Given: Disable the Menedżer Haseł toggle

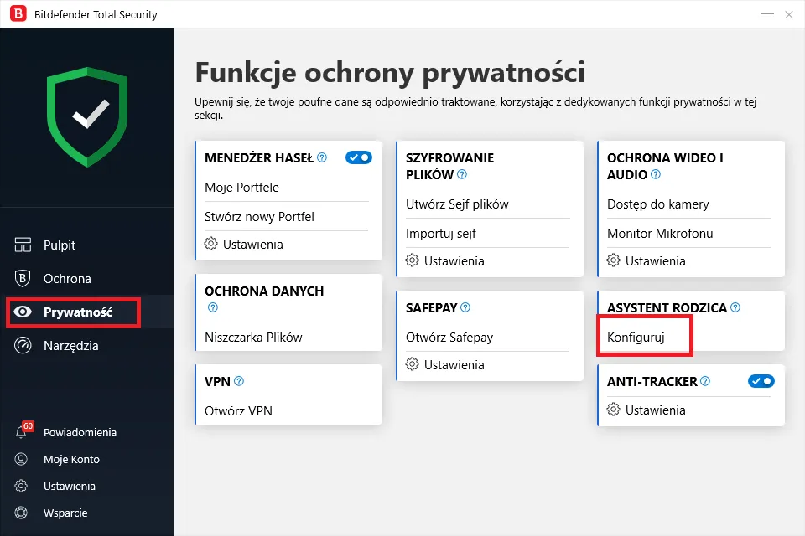Looking at the screenshot, I should 359,157.
